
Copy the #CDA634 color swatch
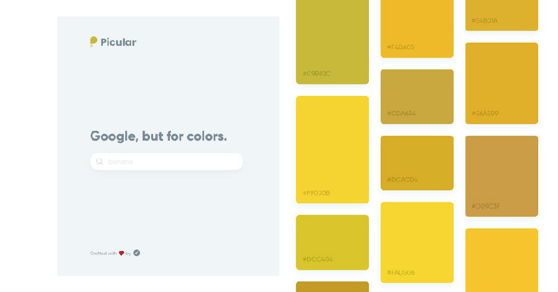click(x=417, y=96)
